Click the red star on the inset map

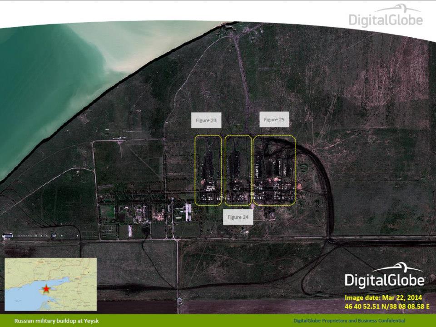(46, 289)
